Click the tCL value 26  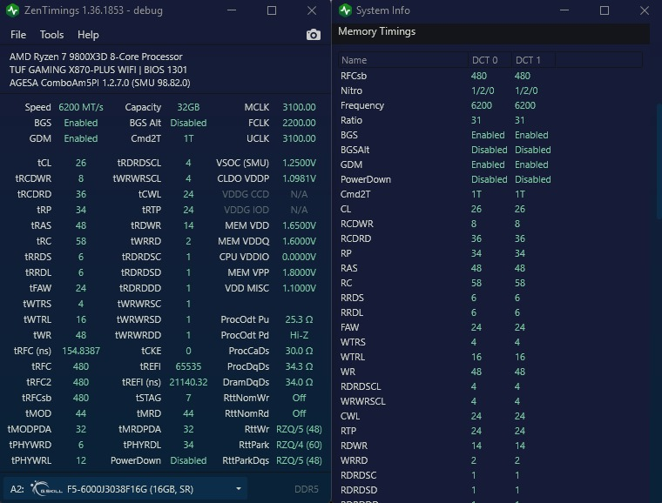pos(81,163)
